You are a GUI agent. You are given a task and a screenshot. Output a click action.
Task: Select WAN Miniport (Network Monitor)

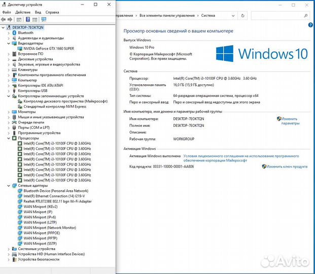coord(50,228)
